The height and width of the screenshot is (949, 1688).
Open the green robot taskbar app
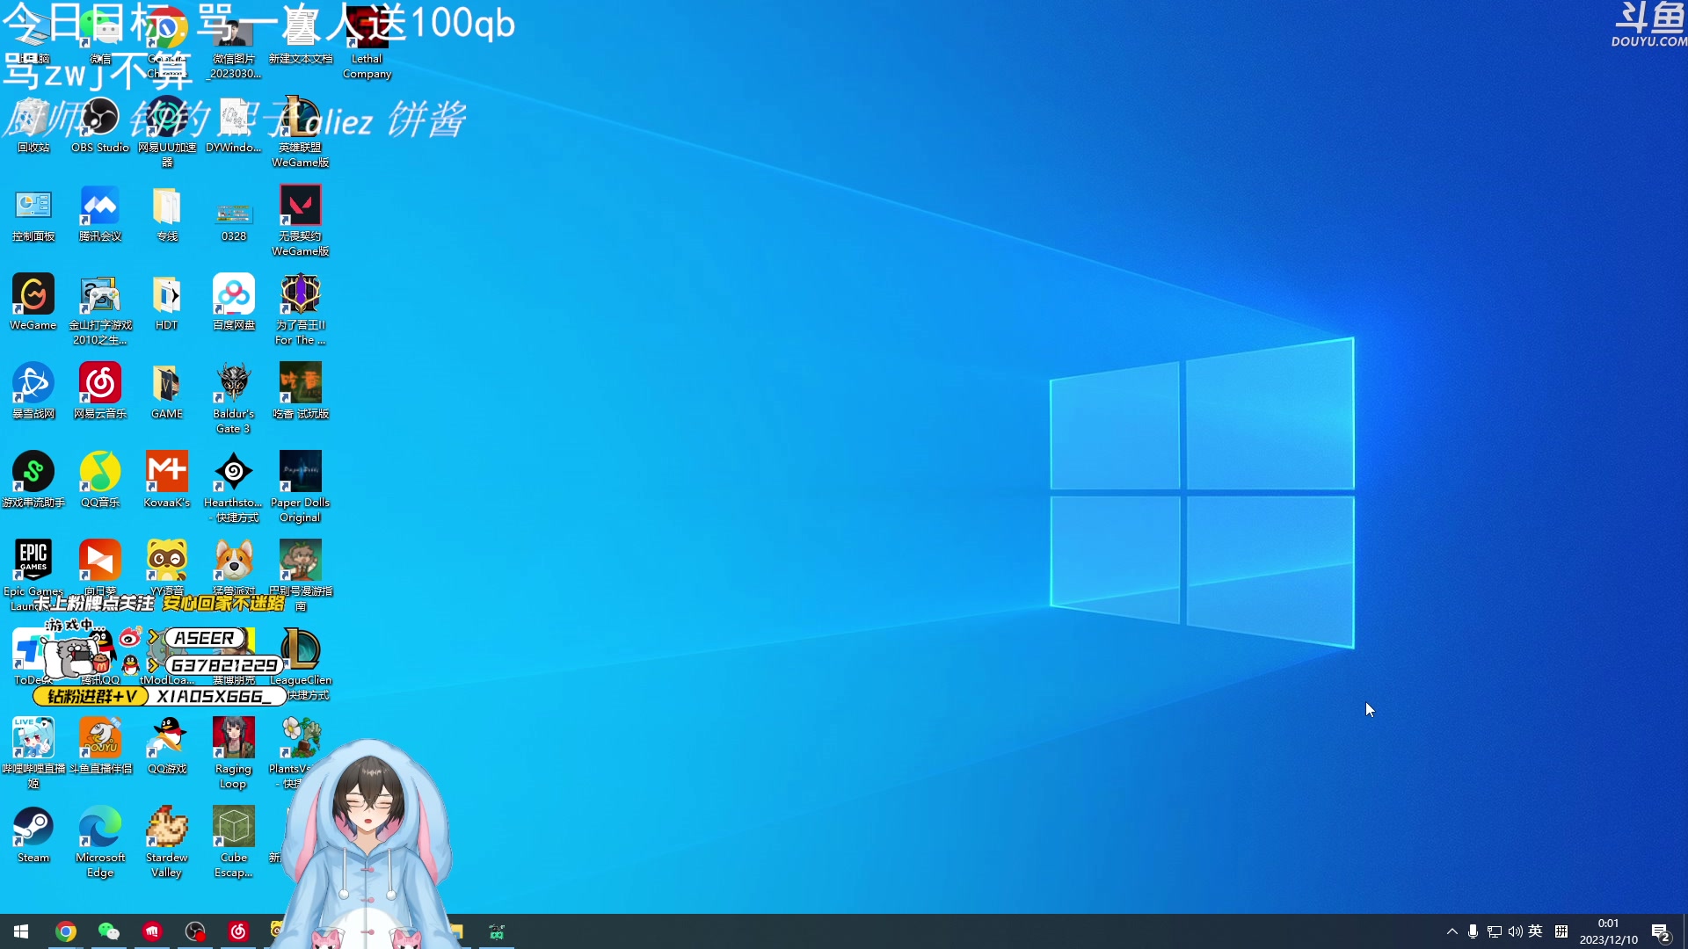click(x=497, y=931)
